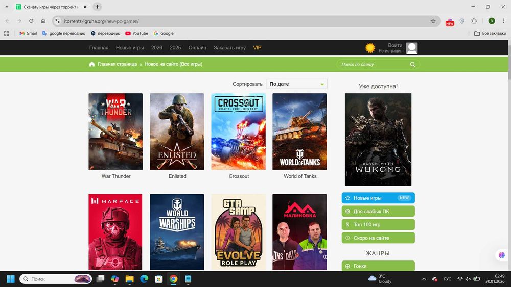Open the World of Warships cover
Screen dimensions: 511x287
(x=177, y=232)
